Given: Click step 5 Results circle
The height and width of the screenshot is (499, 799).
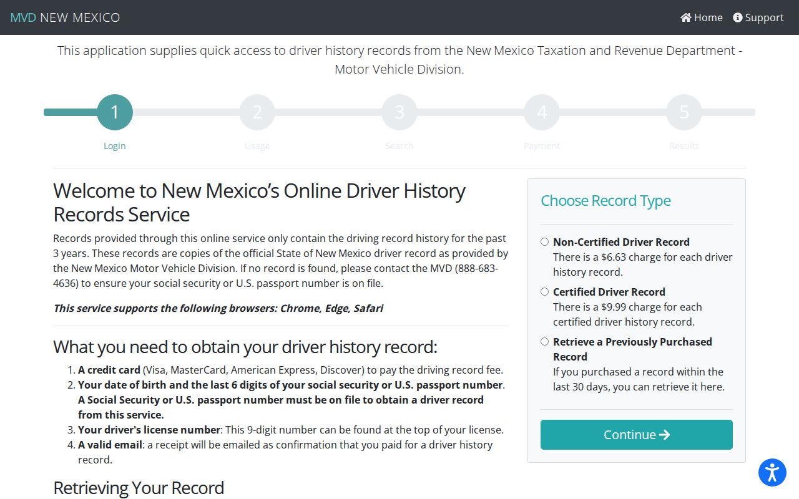Looking at the screenshot, I should [684, 112].
